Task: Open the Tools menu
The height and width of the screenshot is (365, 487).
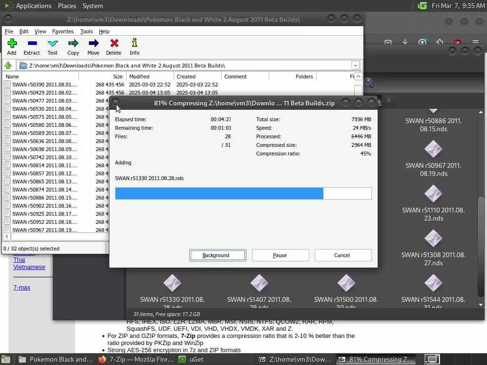Action: coord(87,31)
